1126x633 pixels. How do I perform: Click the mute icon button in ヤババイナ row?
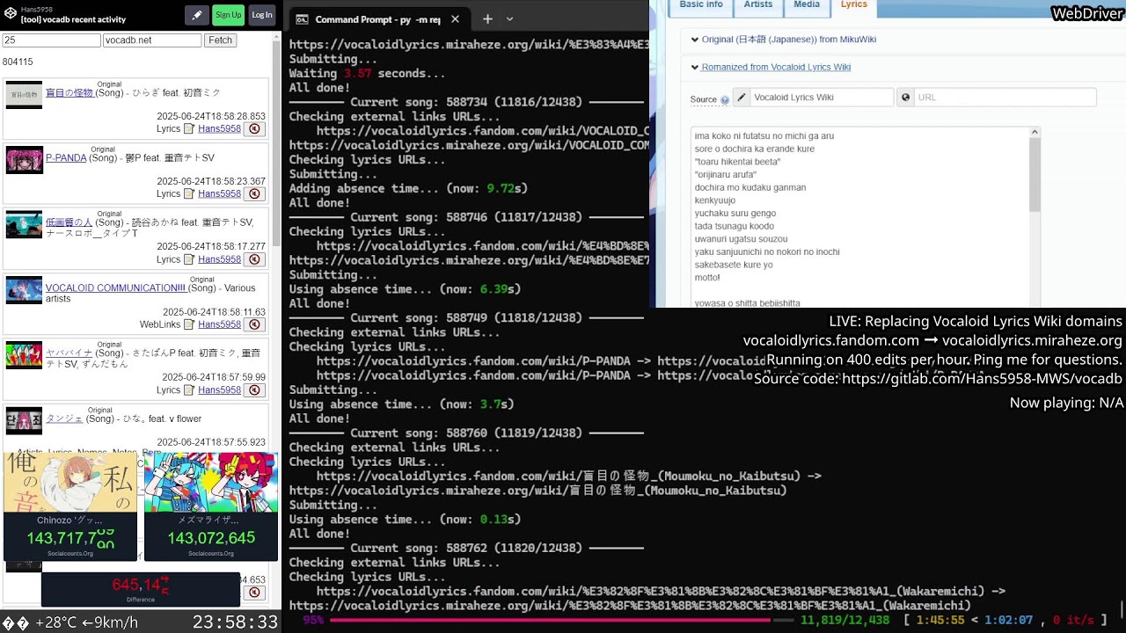point(254,389)
